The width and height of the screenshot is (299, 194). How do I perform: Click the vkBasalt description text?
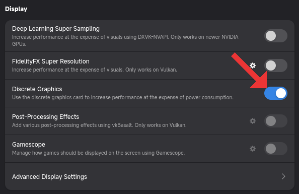(x=99, y=125)
